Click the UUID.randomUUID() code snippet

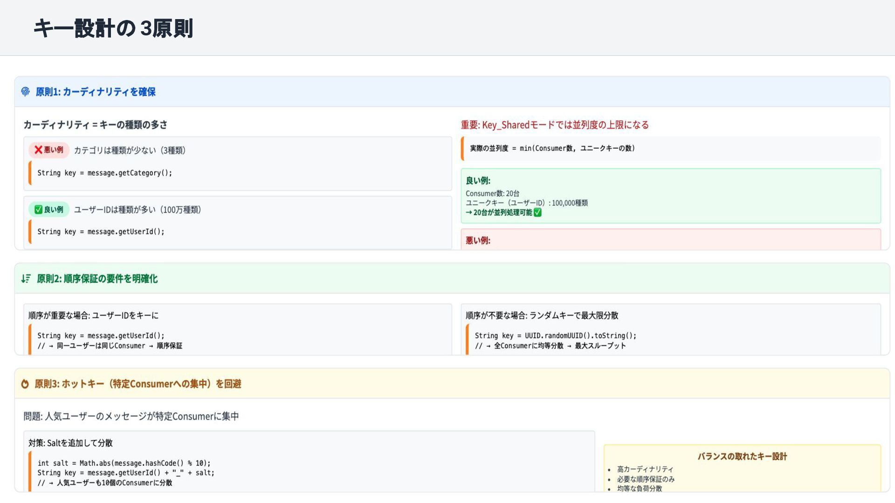[x=555, y=336]
